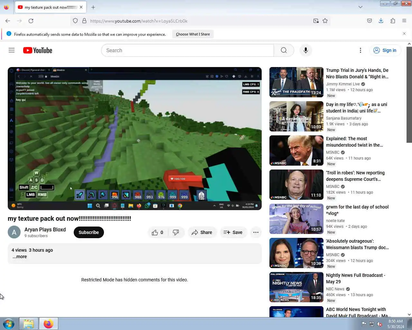Select the 'my texture pack out now' tab

51,7
